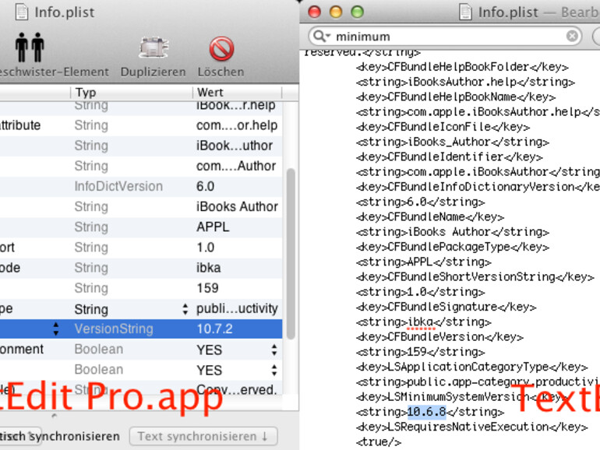The width and height of the screenshot is (600, 450).
Task: Open key stepper on VersionString row
Action: click(56, 329)
